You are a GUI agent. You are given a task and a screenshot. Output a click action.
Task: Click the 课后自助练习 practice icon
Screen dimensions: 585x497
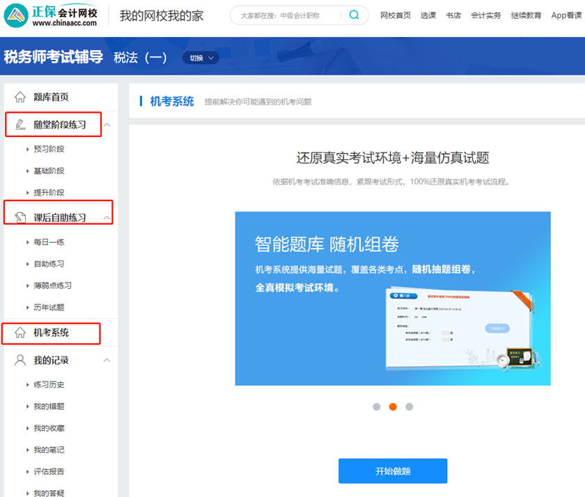[x=20, y=215]
